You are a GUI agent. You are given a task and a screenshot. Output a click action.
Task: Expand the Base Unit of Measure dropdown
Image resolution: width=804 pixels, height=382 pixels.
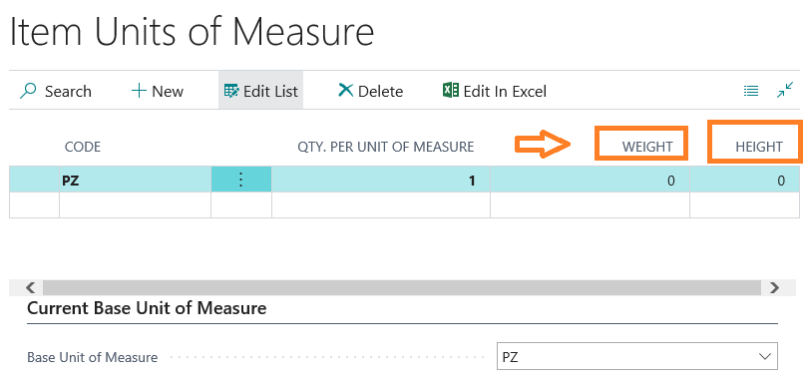point(765,356)
